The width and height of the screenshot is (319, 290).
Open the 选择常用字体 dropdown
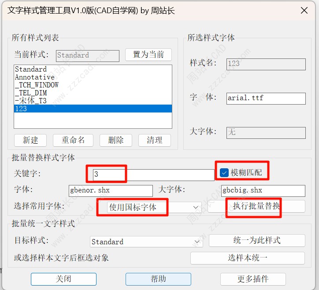tap(154, 207)
